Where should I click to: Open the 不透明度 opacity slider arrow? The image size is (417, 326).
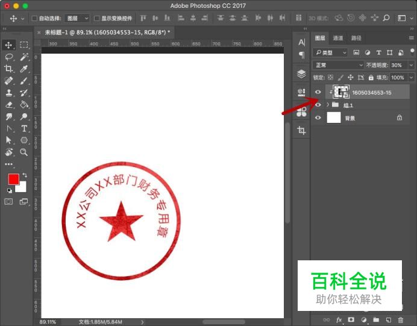coord(411,65)
